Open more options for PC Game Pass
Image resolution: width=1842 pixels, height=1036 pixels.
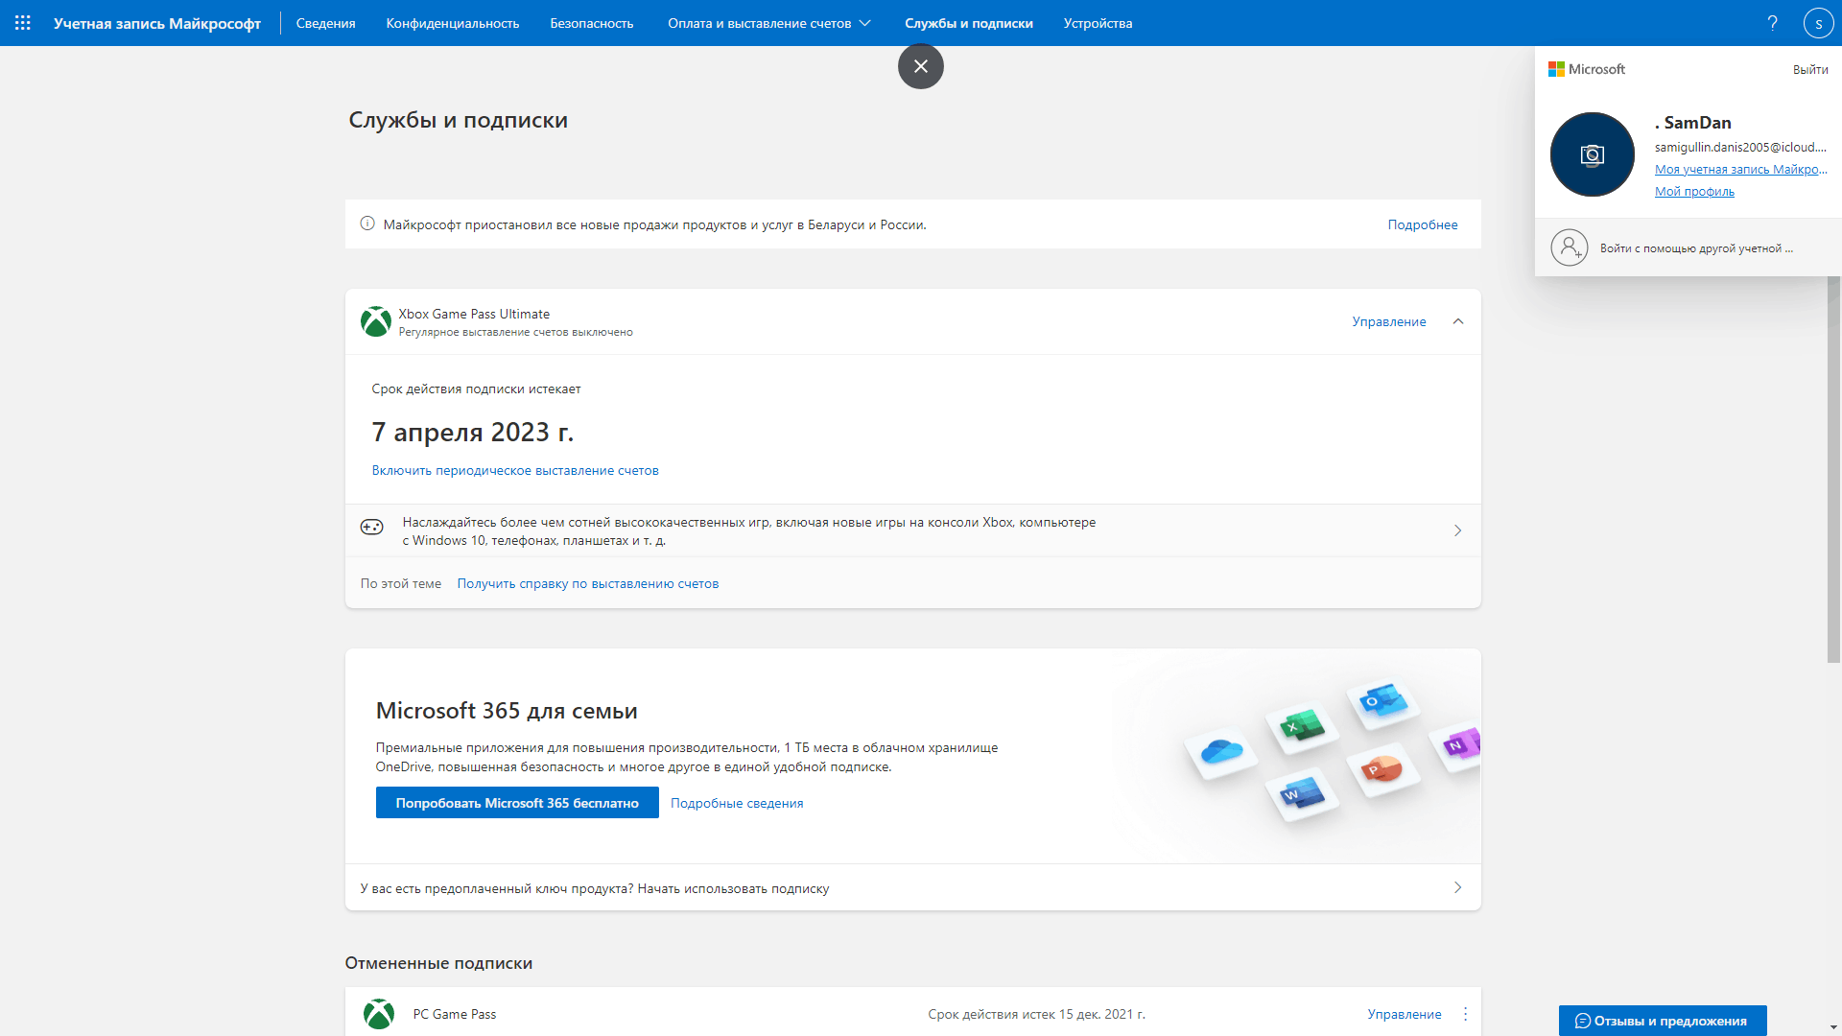(x=1465, y=1014)
